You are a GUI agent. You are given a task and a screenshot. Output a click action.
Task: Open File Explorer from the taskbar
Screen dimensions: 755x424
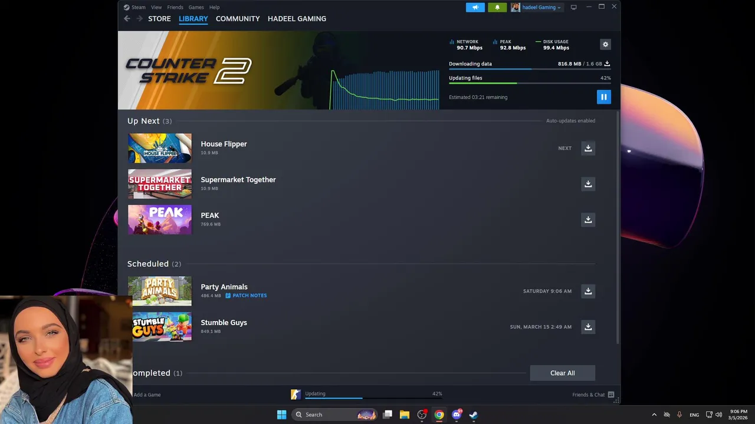[x=405, y=415]
